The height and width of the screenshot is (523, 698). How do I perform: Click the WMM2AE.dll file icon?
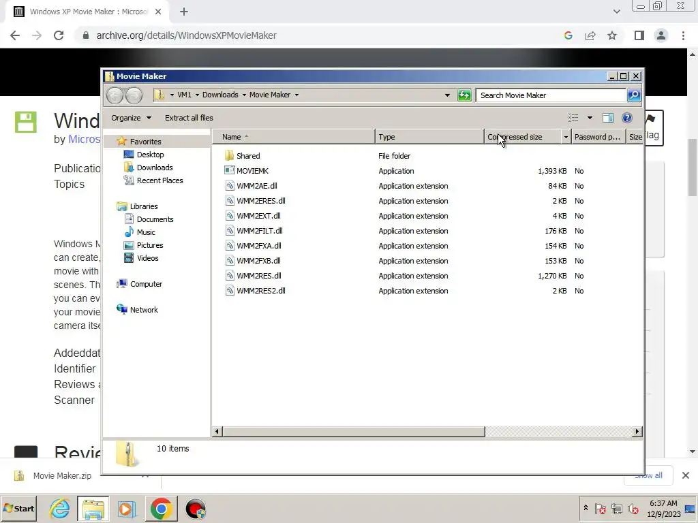[x=229, y=186]
